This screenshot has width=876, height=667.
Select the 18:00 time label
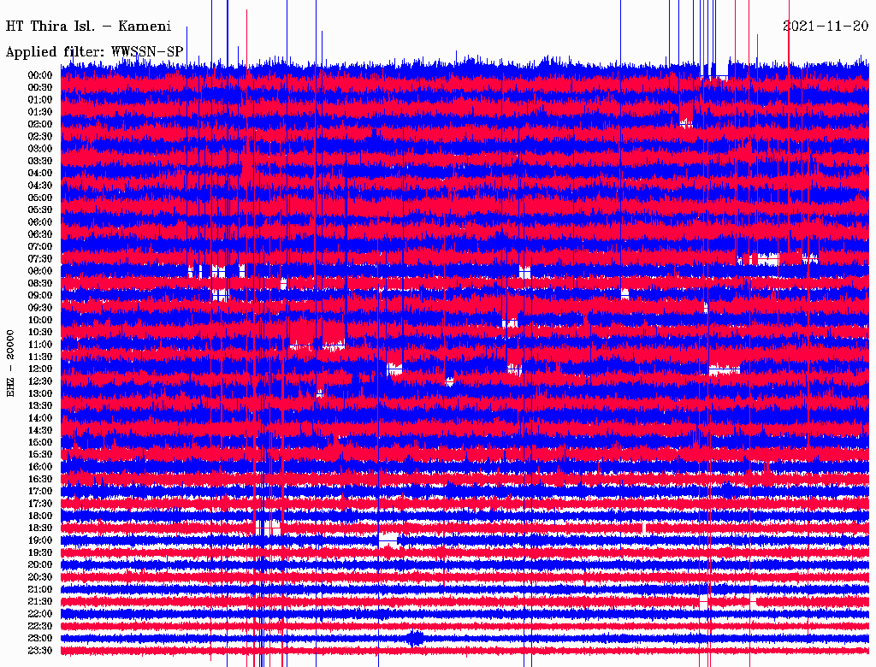click(x=39, y=516)
